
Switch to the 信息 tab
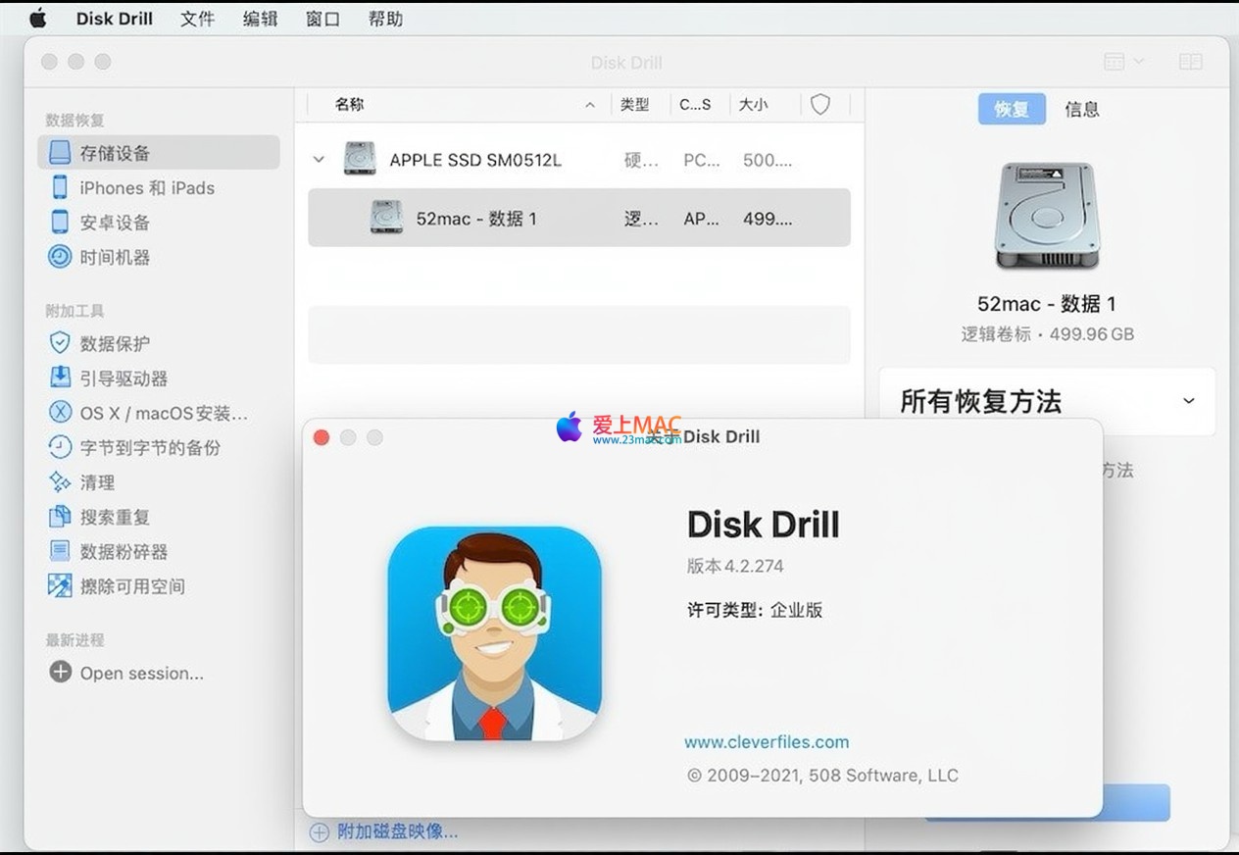(1082, 110)
